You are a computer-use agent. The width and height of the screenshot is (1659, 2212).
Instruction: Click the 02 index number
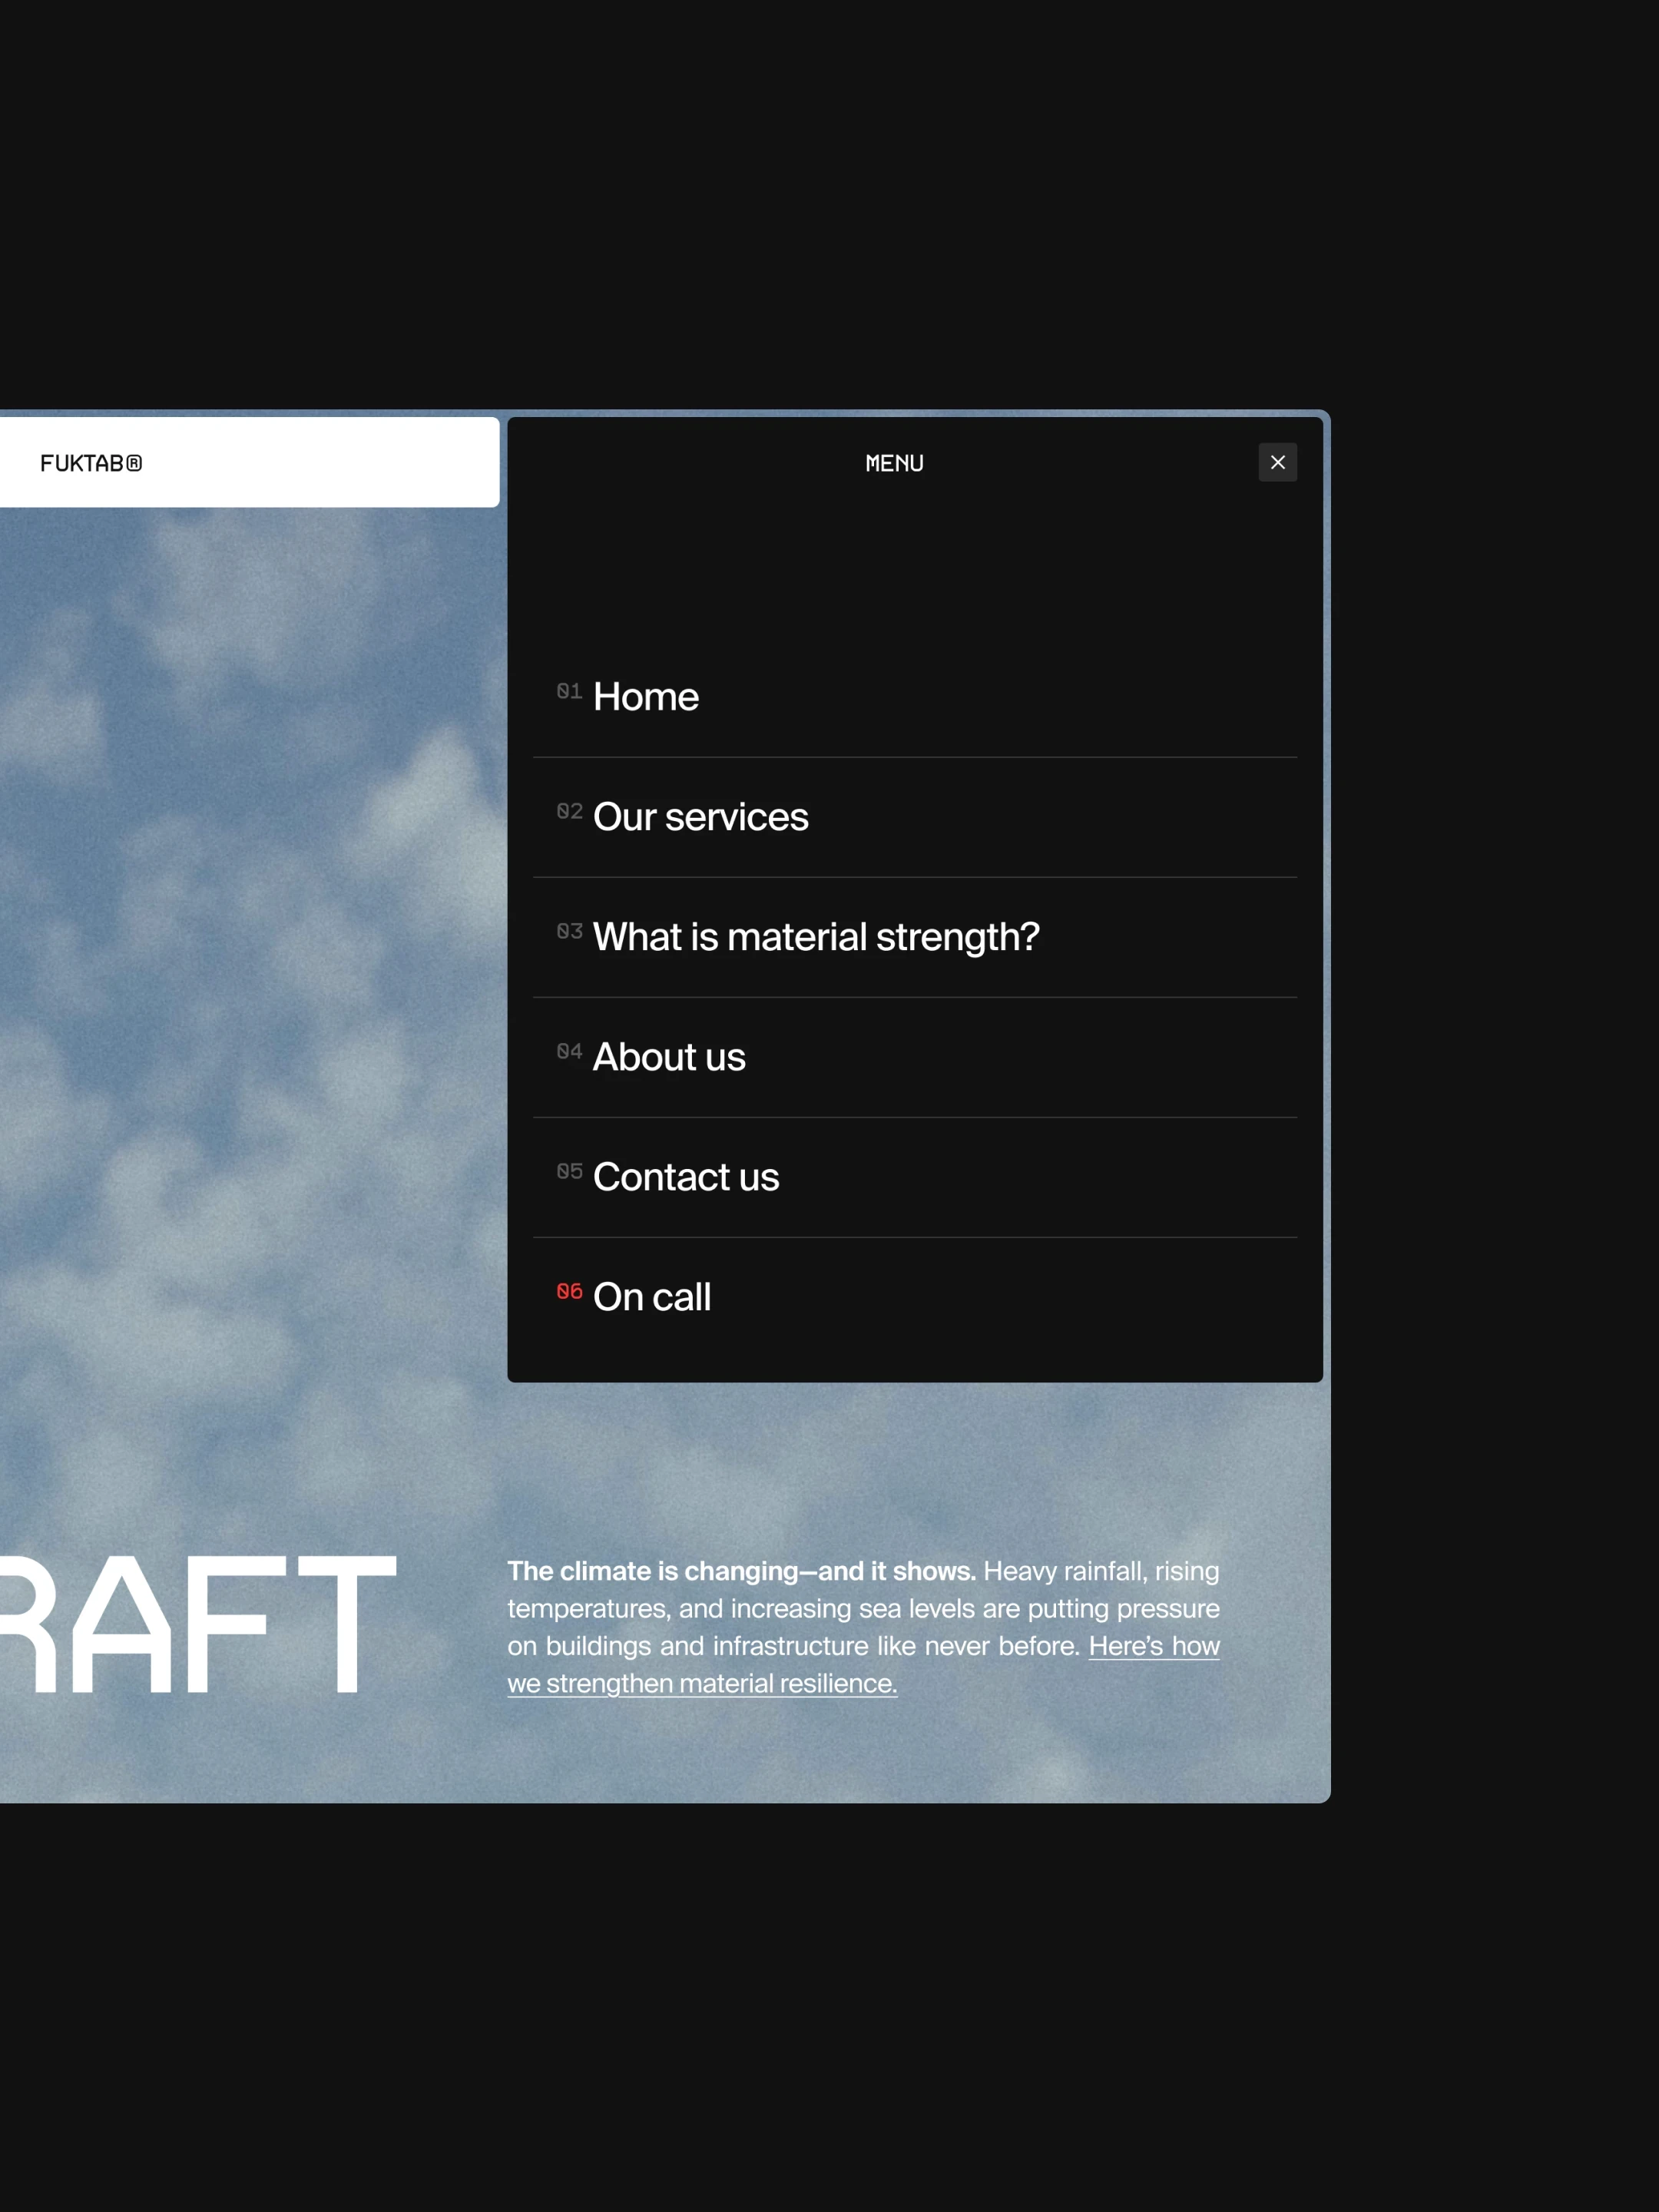pos(569,811)
